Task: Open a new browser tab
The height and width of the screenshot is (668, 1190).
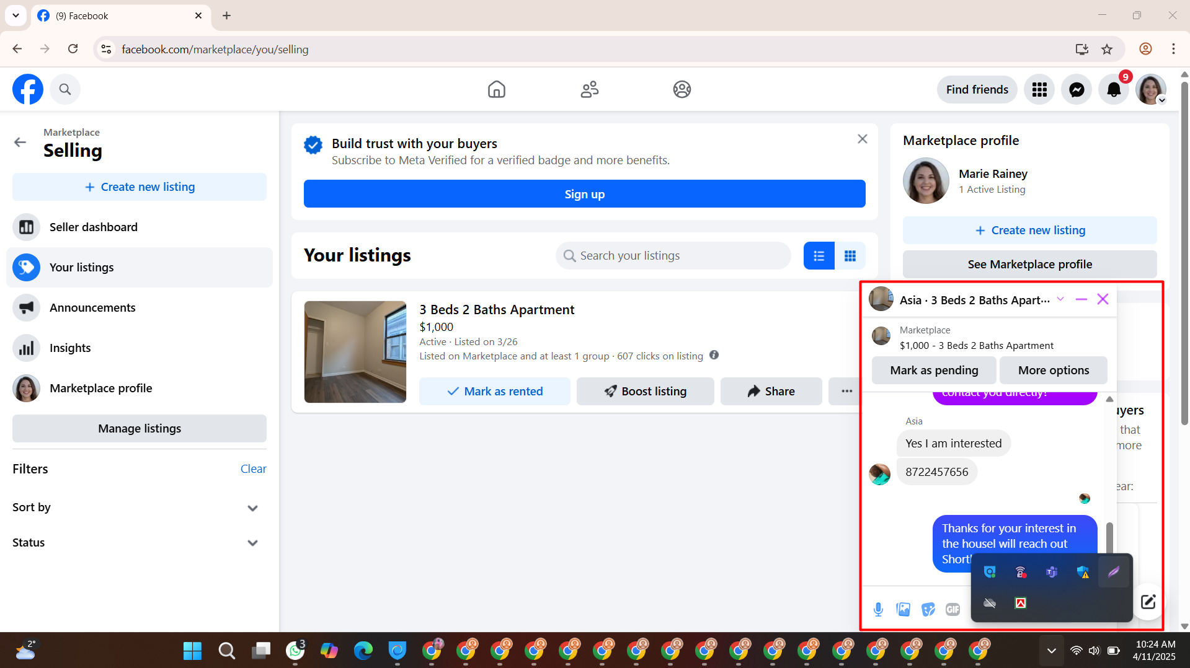Action: coord(226,15)
